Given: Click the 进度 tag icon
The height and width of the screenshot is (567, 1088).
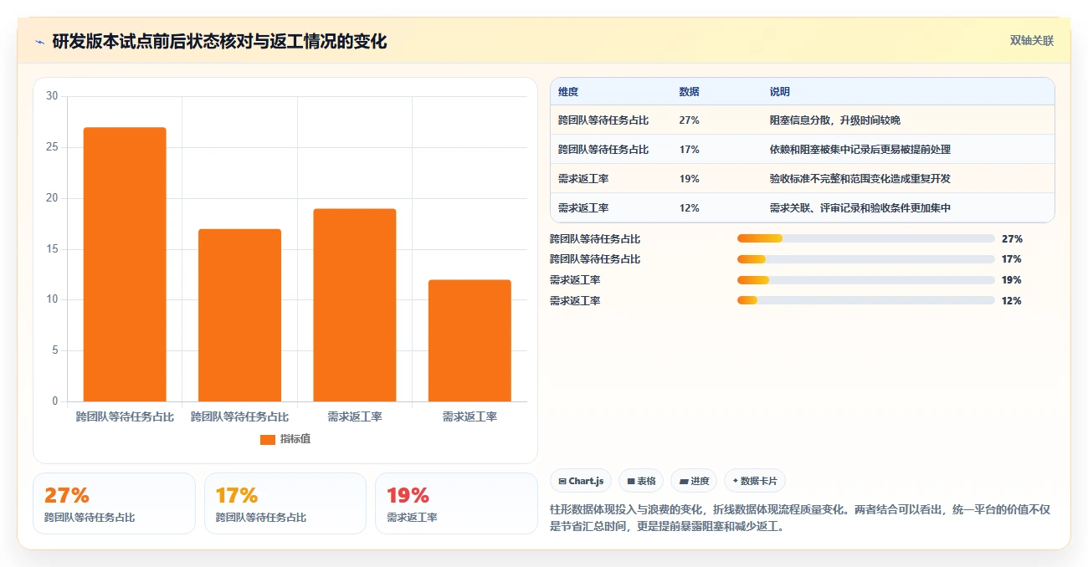Looking at the screenshot, I should 684,482.
